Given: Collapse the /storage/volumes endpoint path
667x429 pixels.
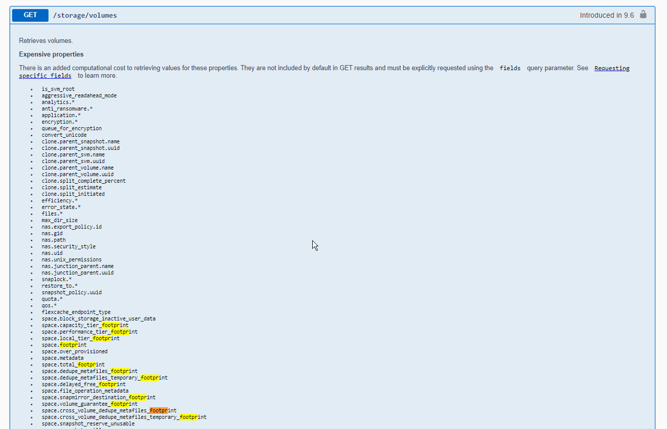Looking at the screenshot, I should pos(85,16).
